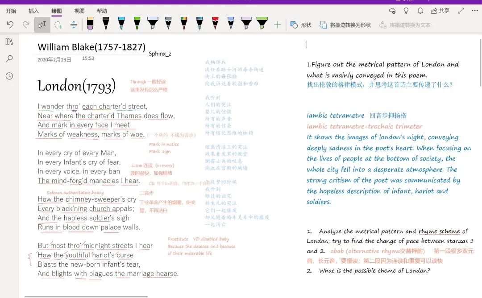
Task: Switch to the Draw (绘图) tab
Action: [x=57, y=11]
